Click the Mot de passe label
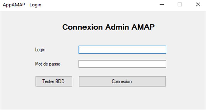Screen dimensions: 206x110 48,64
